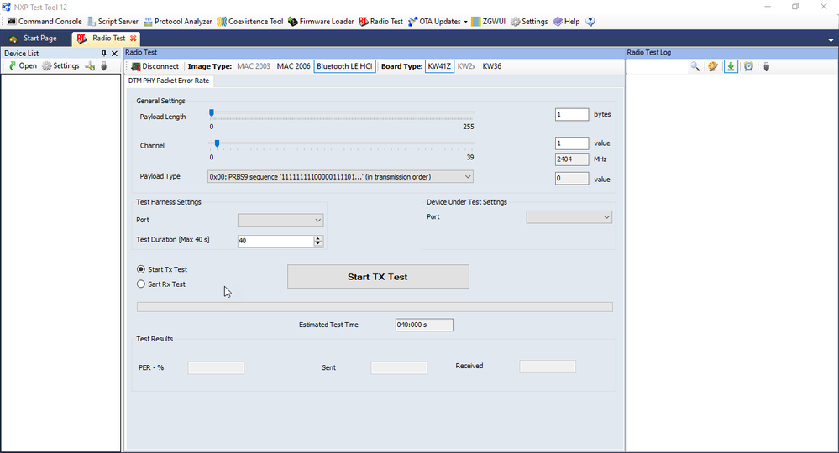The image size is (839, 453).
Task: Open the Firmware Loader
Action: coord(321,21)
